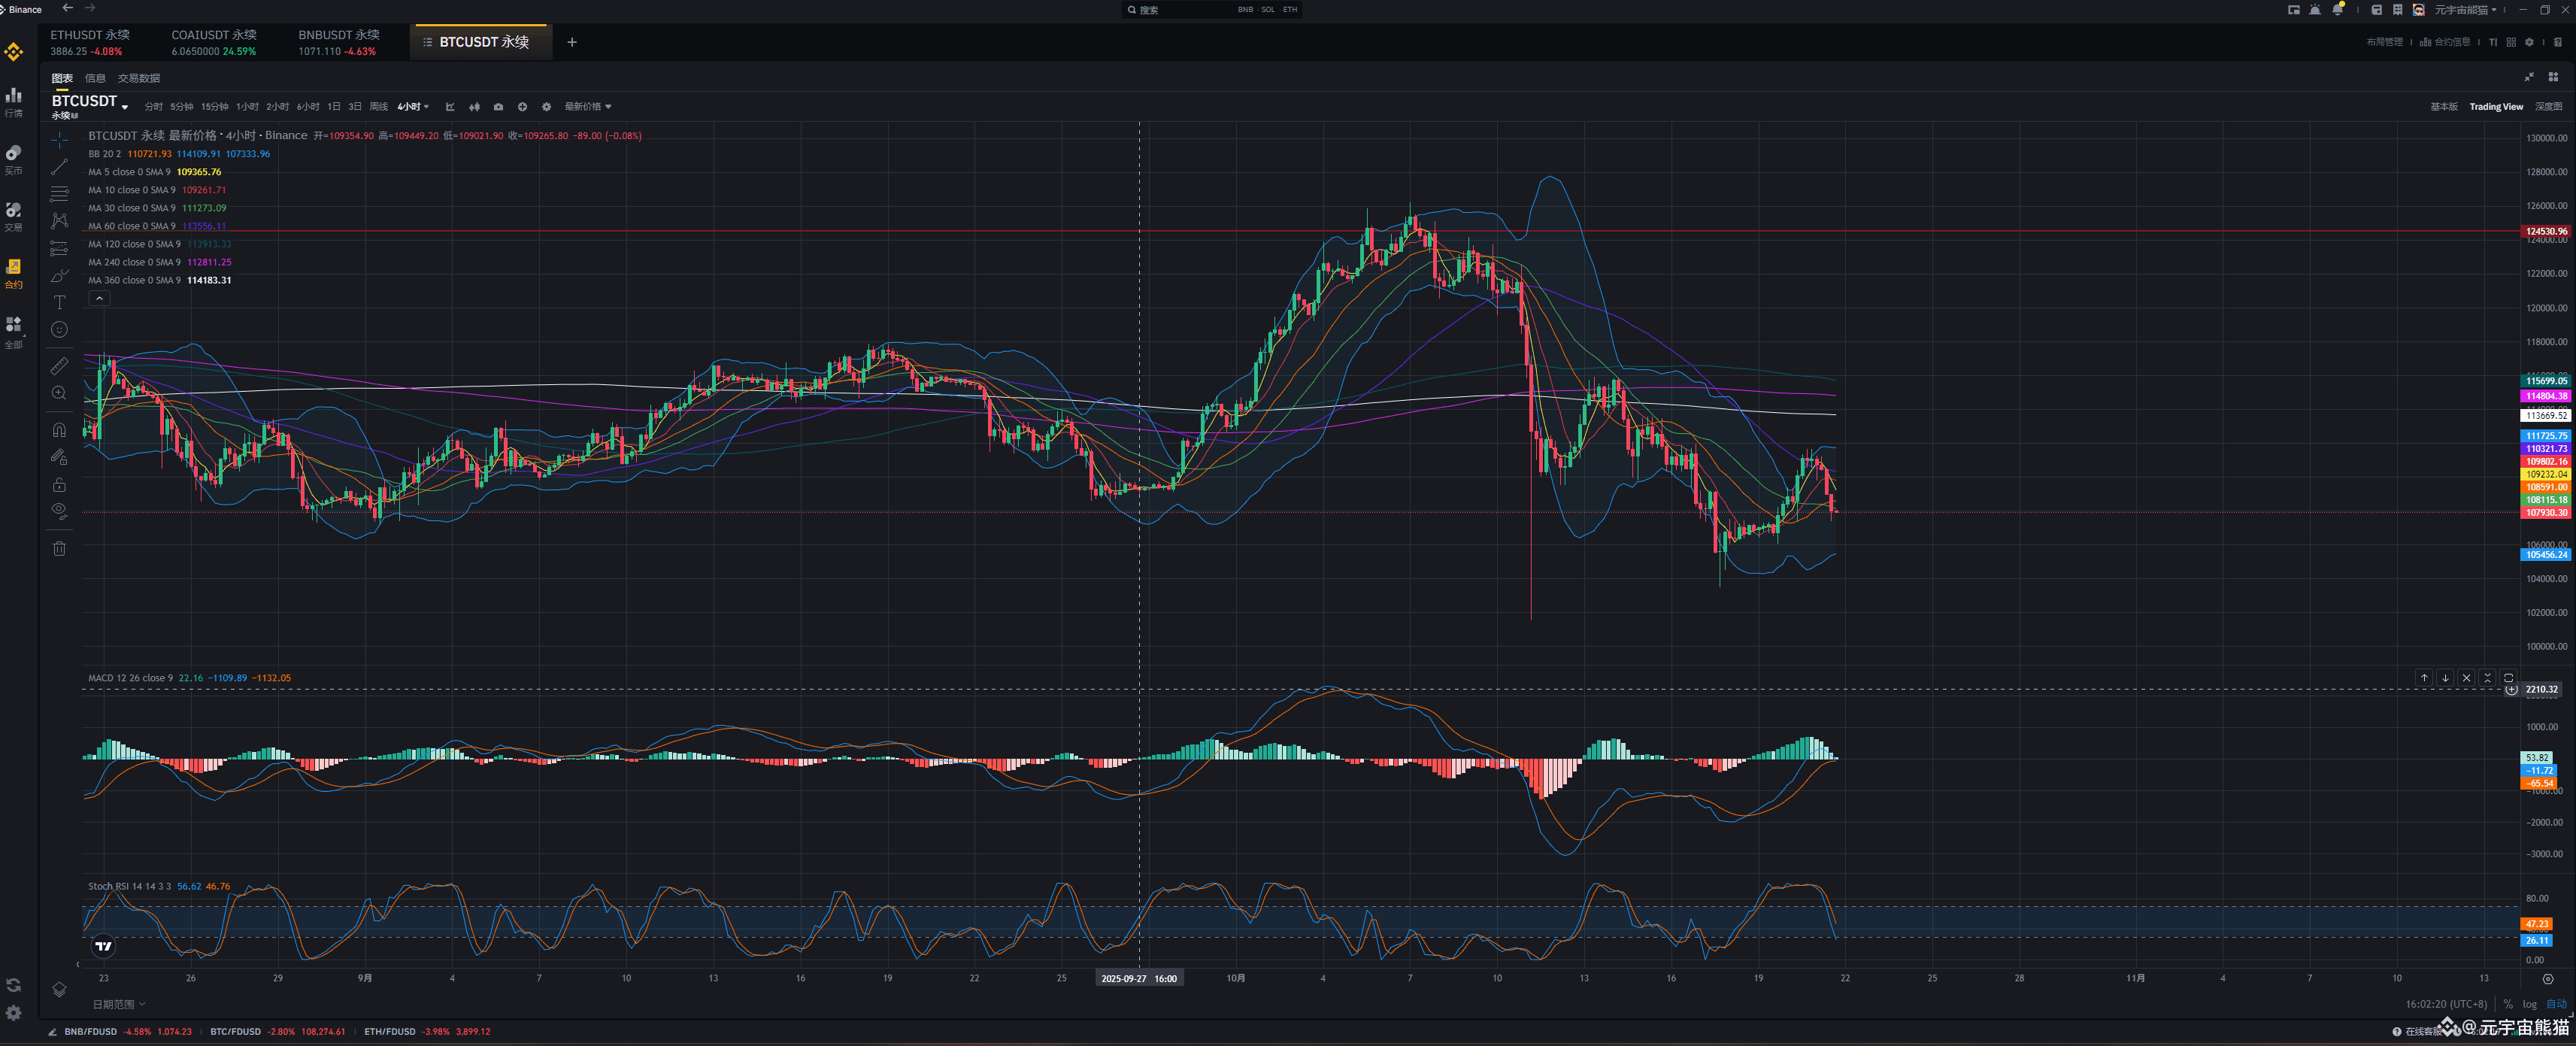
Task: Open the candlestick chart style icon
Action: click(x=474, y=107)
